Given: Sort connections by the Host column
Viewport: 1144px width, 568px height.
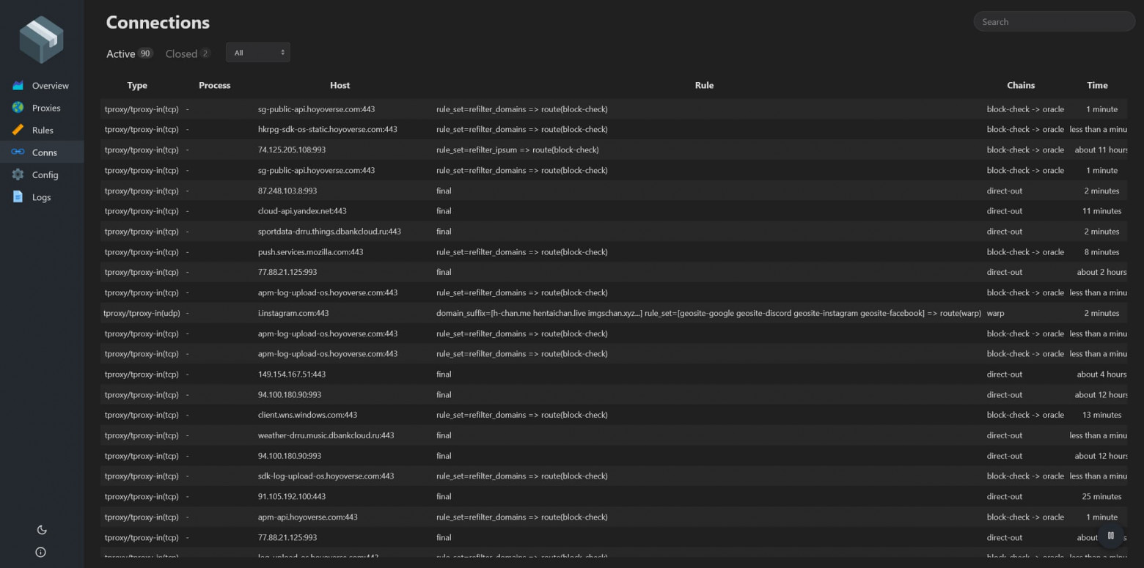Looking at the screenshot, I should (340, 85).
